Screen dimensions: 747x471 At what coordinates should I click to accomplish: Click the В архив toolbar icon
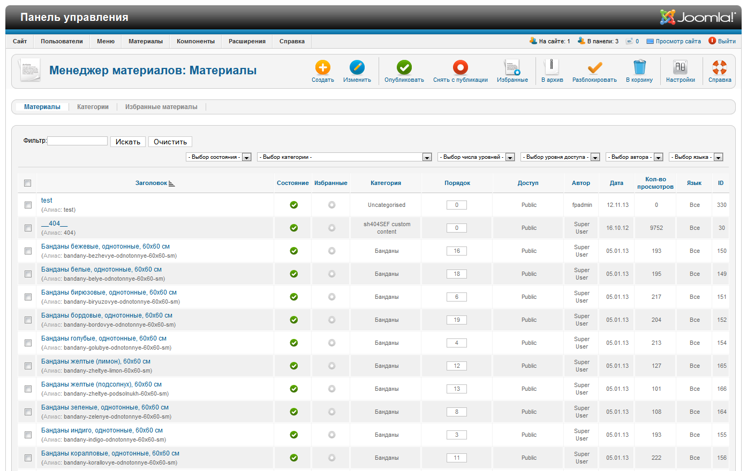552,67
